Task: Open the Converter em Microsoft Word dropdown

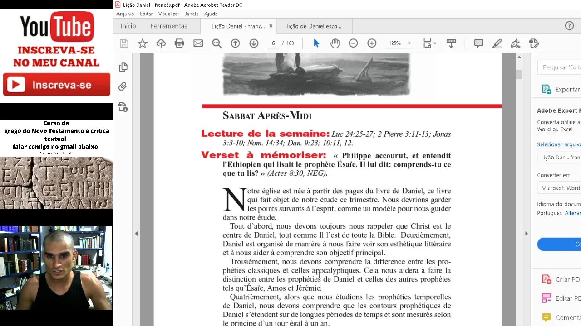Action: [x=559, y=188]
